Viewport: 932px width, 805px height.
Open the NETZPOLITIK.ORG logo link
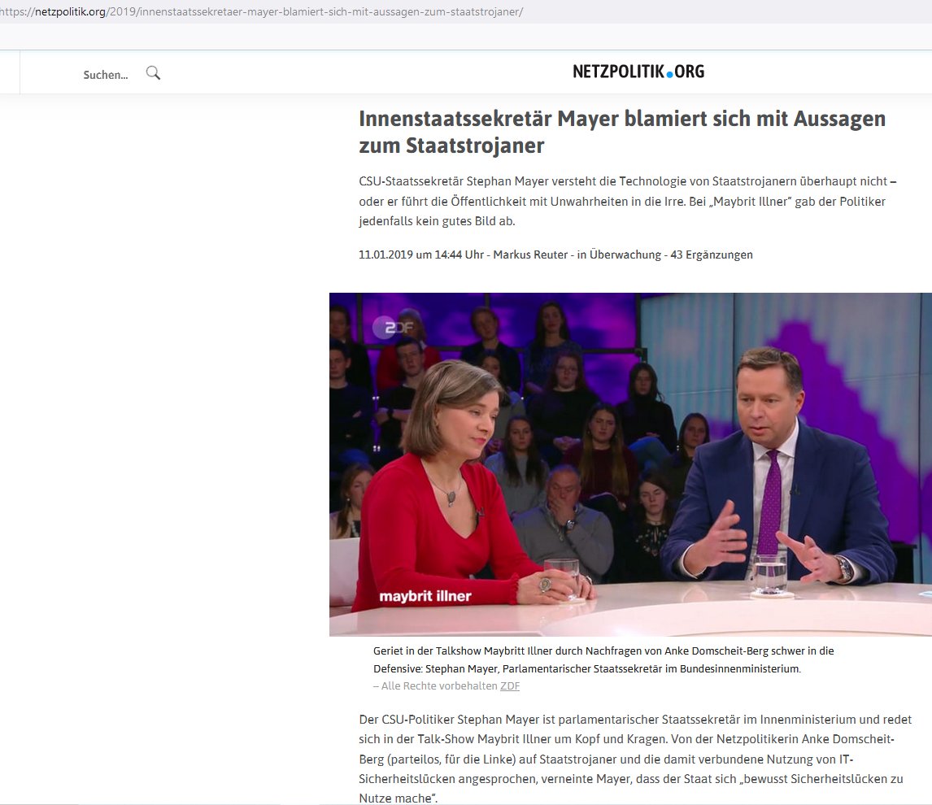638,72
